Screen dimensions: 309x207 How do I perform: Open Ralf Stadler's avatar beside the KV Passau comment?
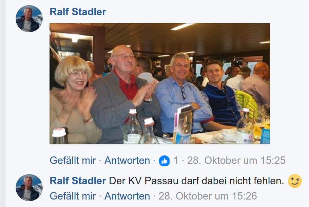click(29, 187)
